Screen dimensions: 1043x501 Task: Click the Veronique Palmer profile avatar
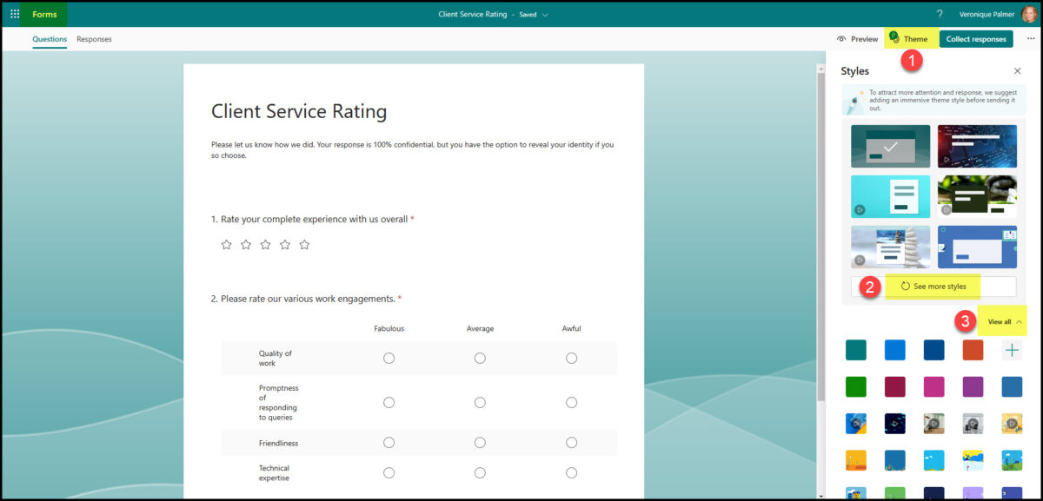pyautogui.click(x=1029, y=13)
